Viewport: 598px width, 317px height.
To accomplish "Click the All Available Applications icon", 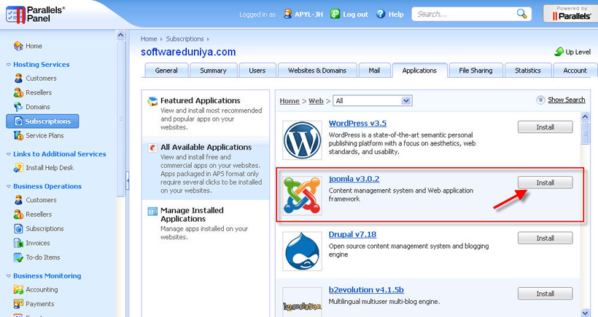I will point(152,148).
